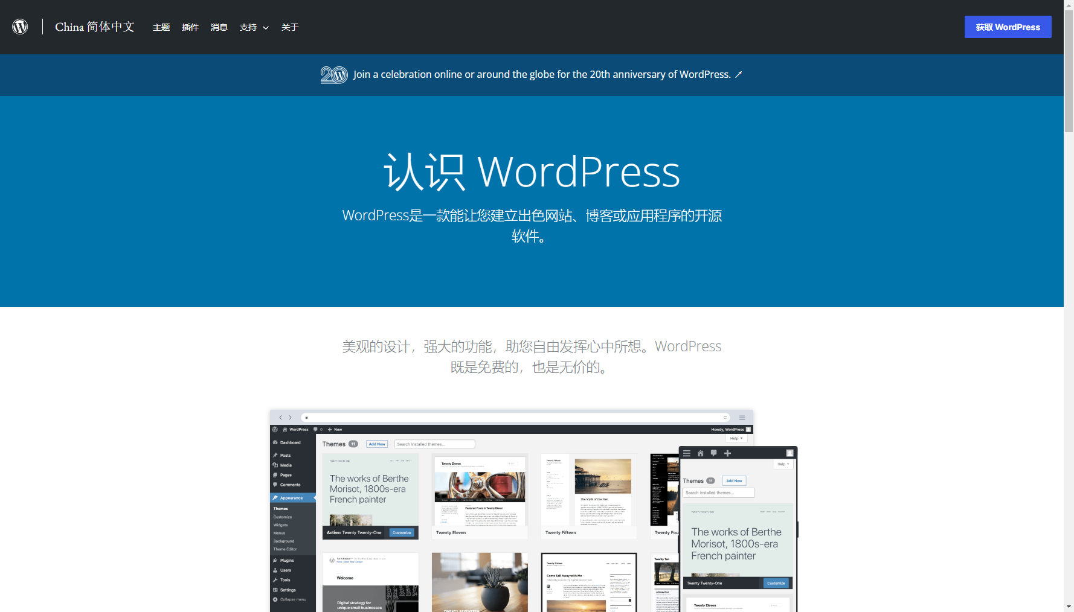Click the Search installed themes field
The height and width of the screenshot is (612, 1074).
coord(434,444)
